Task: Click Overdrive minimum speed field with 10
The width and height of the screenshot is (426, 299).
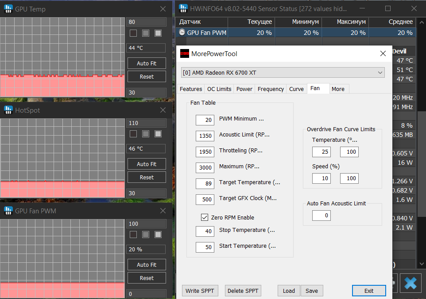Action: pyautogui.click(x=321, y=178)
